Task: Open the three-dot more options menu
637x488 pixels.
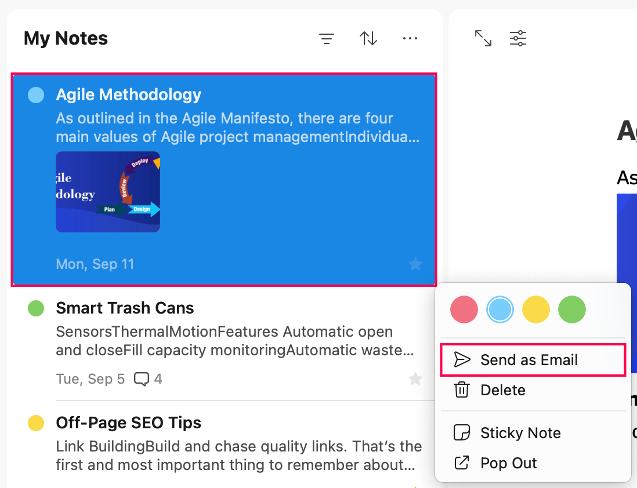Action: [x=410, y=39]
